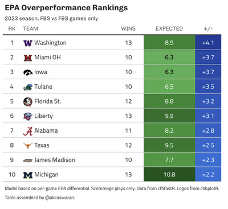This screenshot has width=228, height=209.
Task: Click the WINS column header
Action: tap(128, 28)
